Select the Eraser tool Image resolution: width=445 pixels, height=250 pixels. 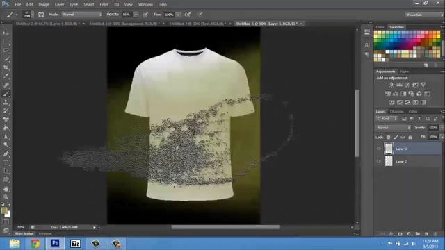click(x=6, y=119)
